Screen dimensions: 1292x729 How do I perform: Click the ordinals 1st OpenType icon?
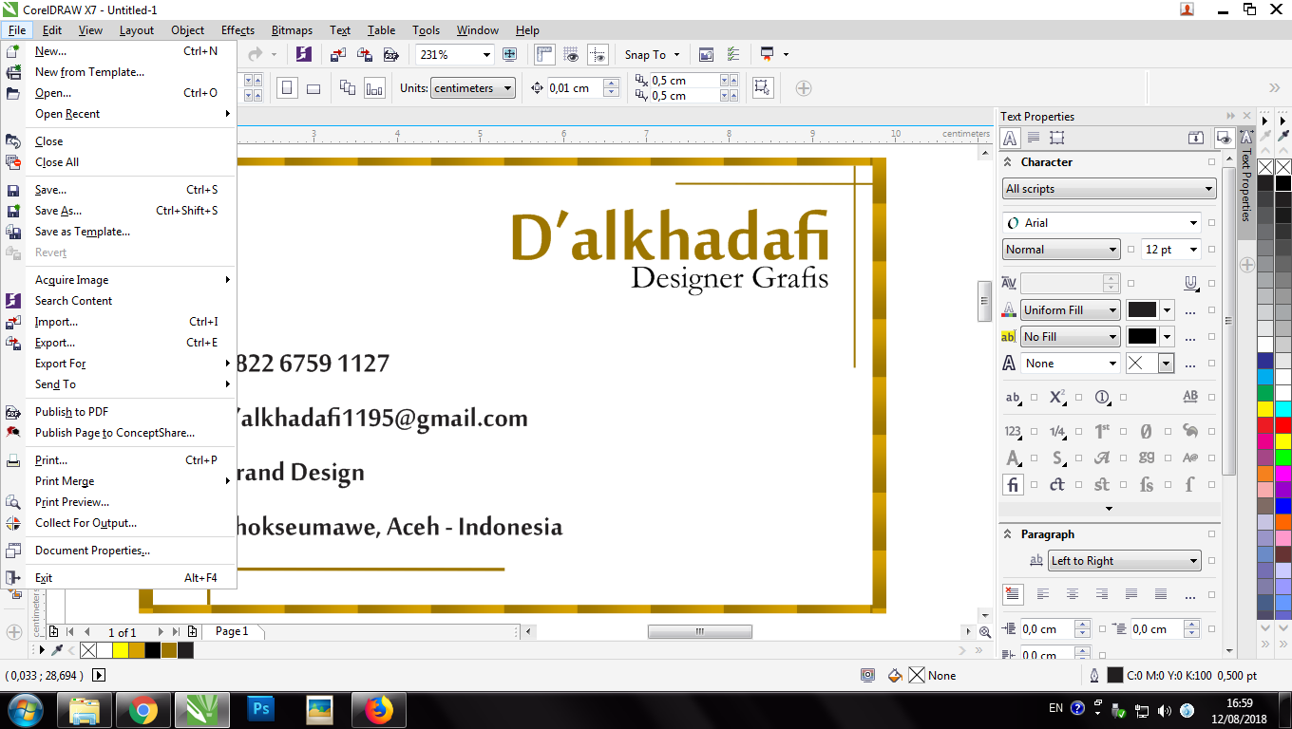[x=1102, y=432]
